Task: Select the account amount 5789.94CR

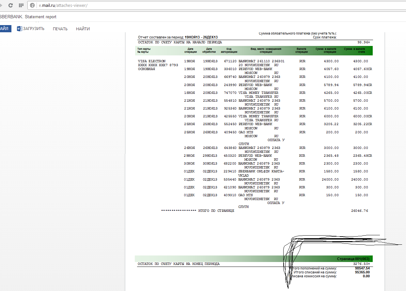Action: 362,85
